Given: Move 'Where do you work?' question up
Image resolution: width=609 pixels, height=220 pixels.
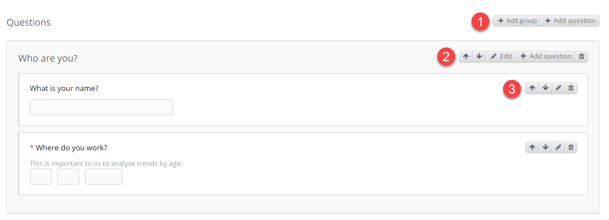Looking at the screenshot, I should (x=532, y=147).
